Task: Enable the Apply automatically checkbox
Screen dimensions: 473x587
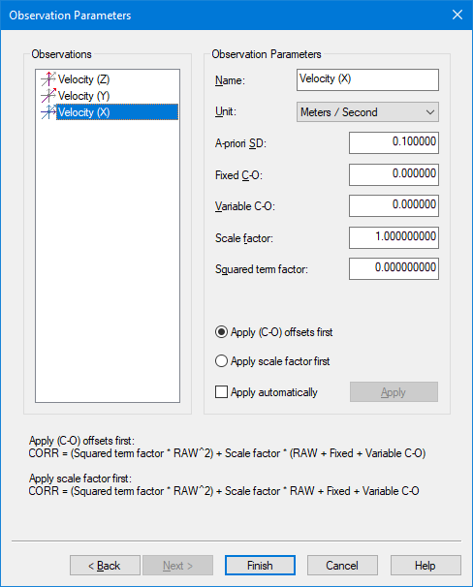Action: pos(221,392)
